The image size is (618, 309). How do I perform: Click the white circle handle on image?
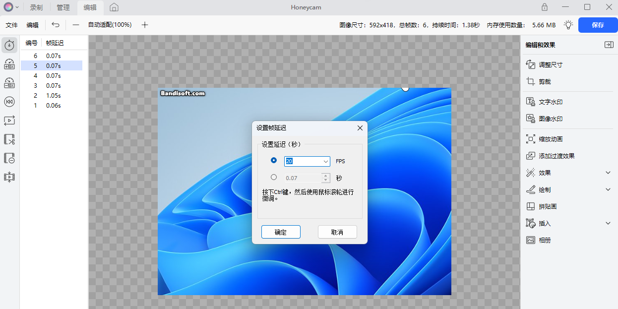[x=405, y=88]
